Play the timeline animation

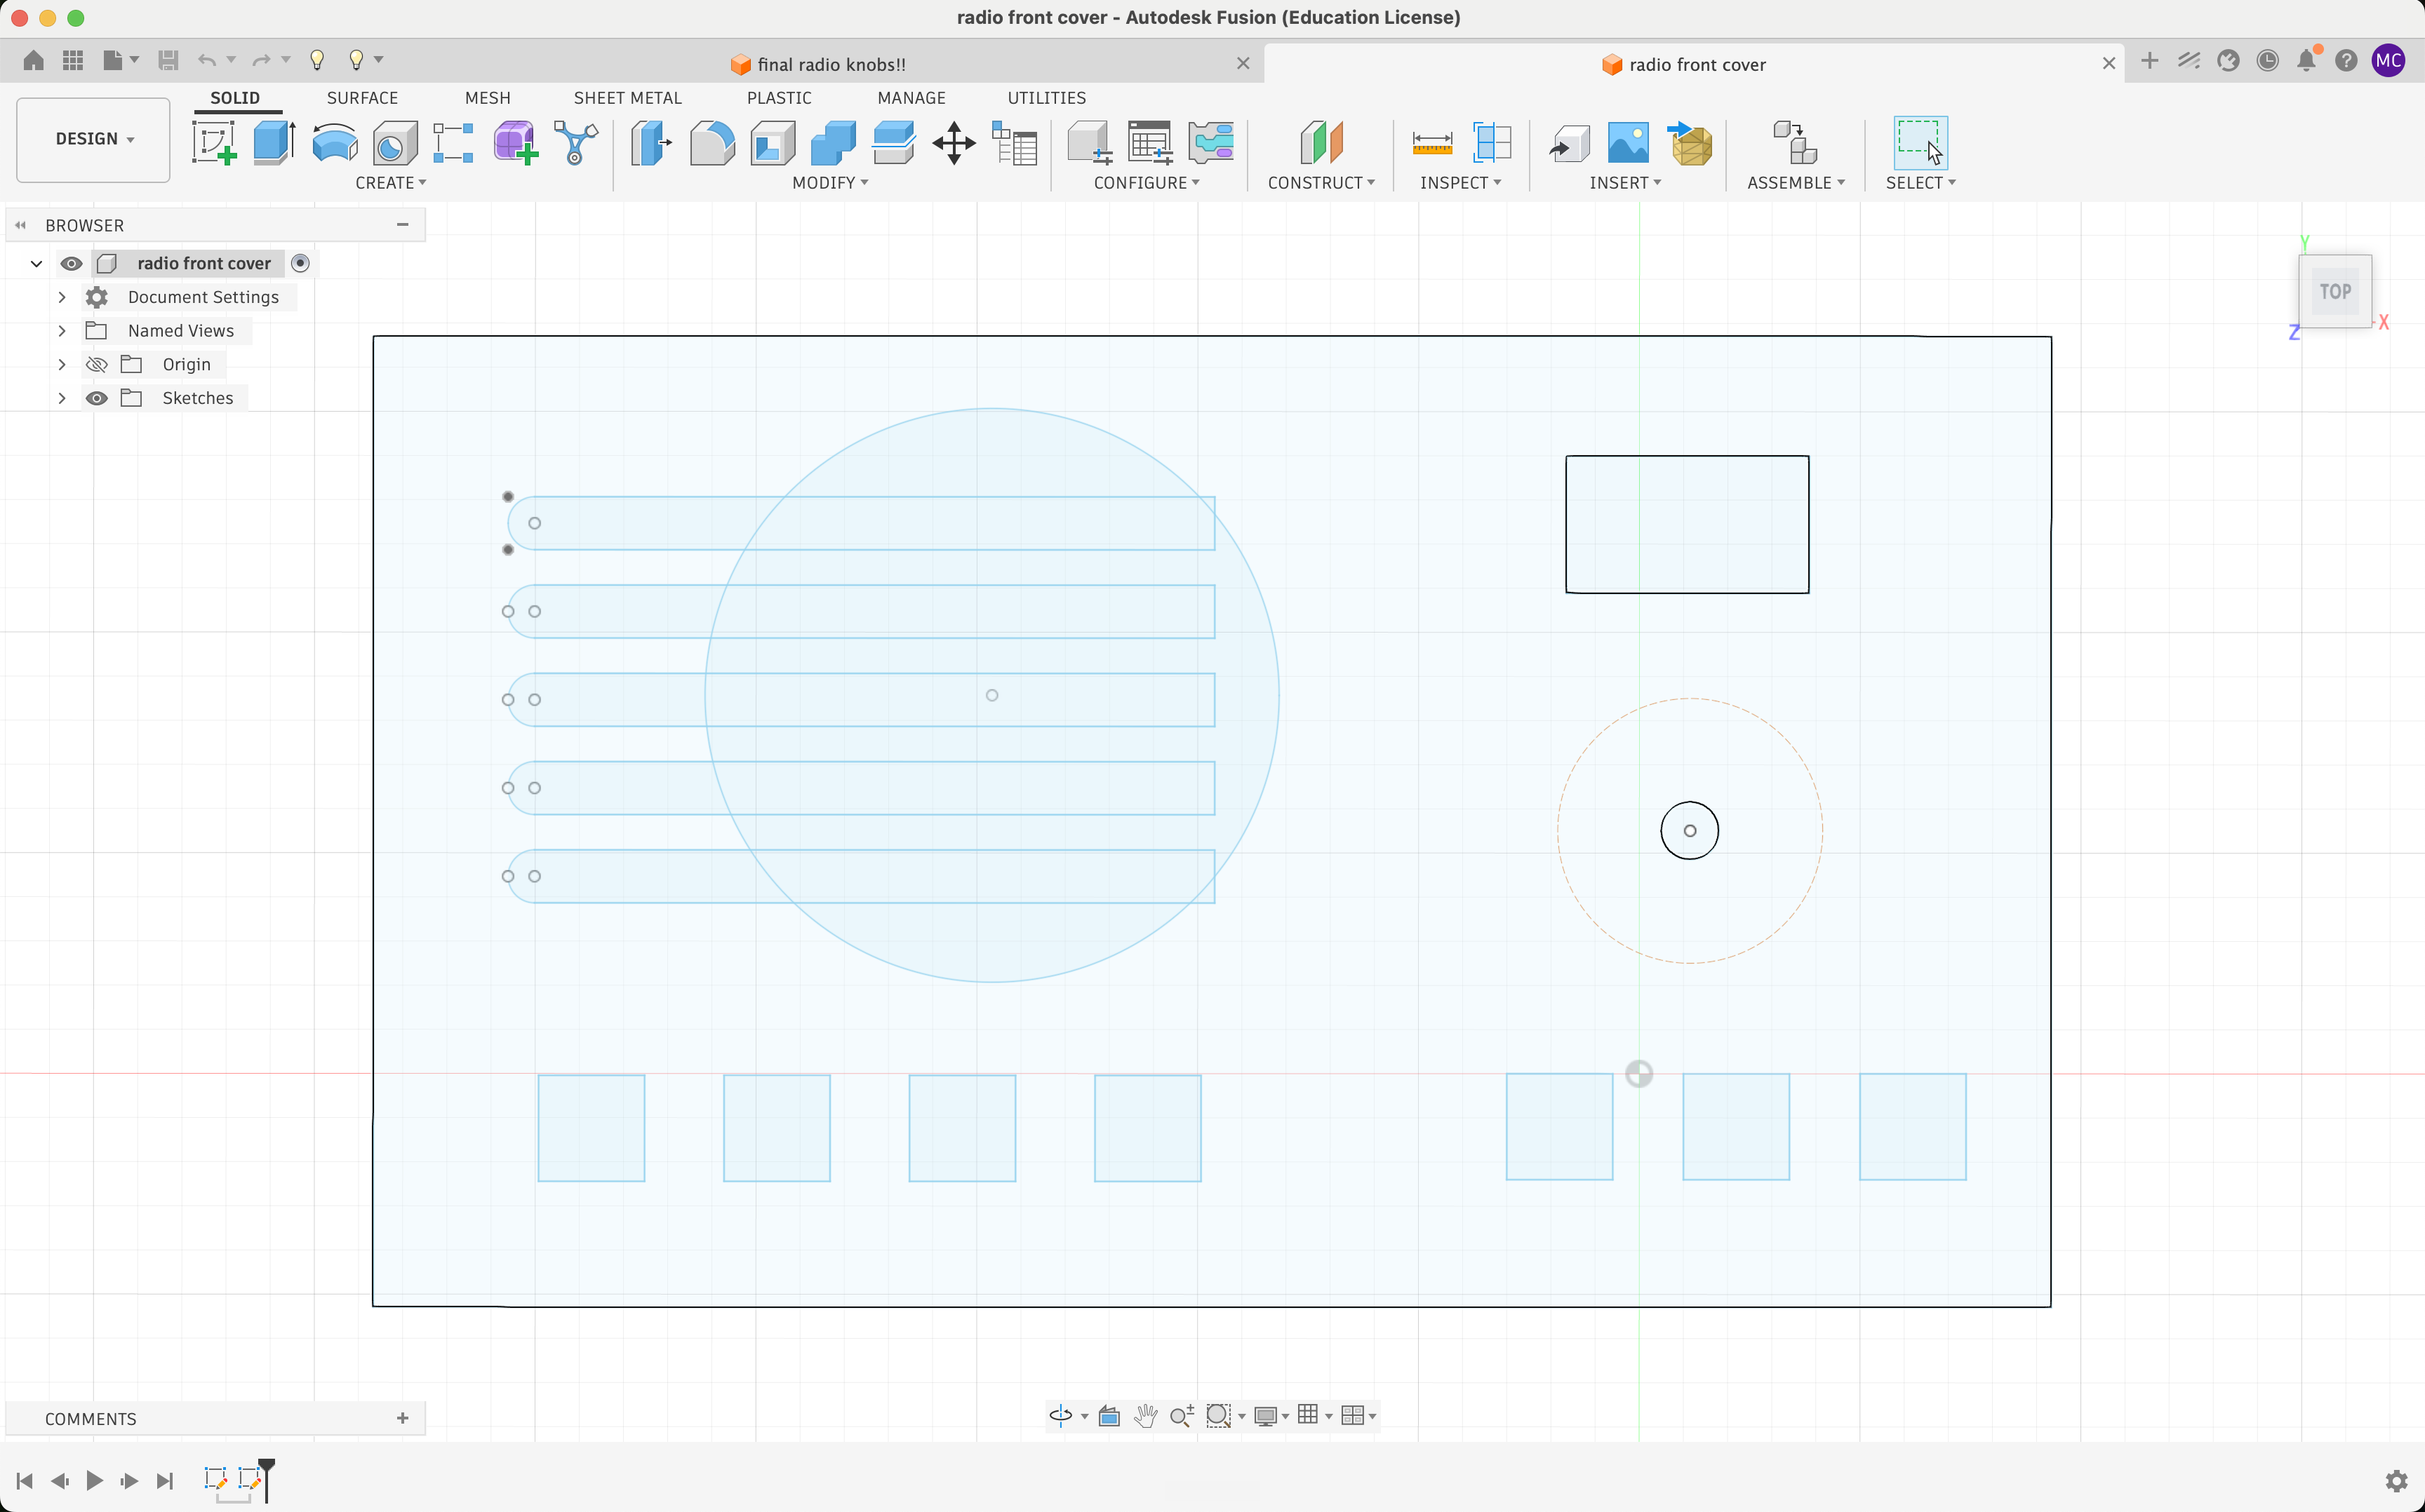coord(94,1481)
